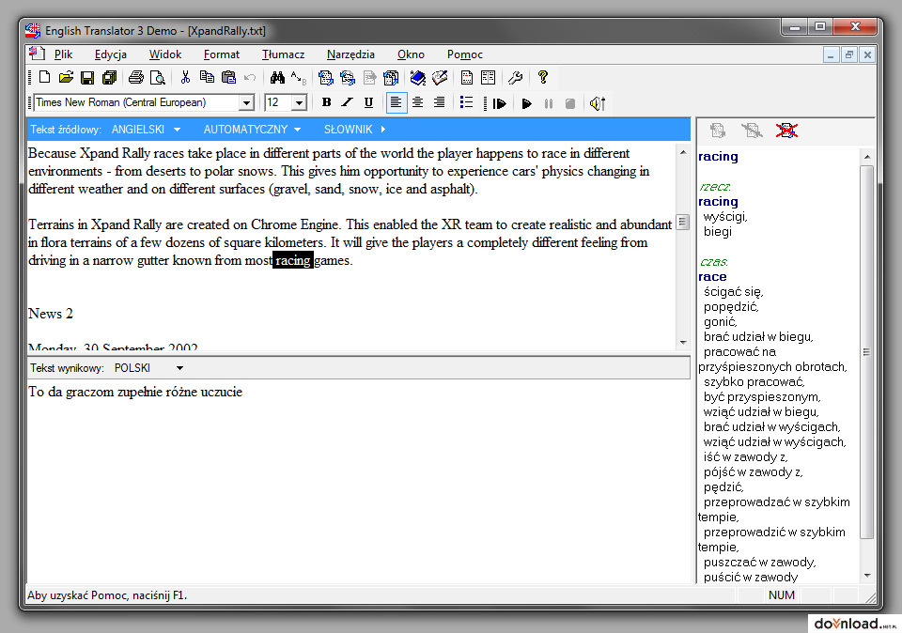The width and height of the screenshot is (902, 633).
Task: Click the speaker volume icon
Action: pos(598,103)
